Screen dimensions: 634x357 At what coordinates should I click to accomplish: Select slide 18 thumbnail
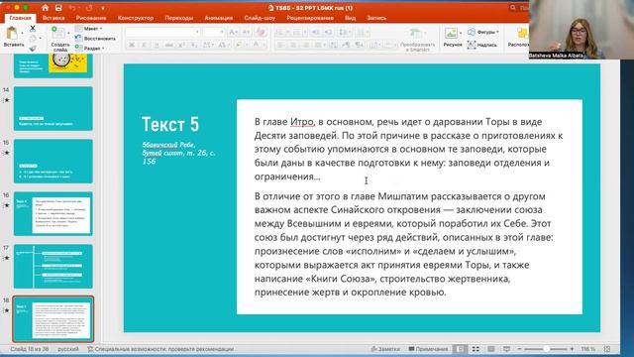click(x=53, y=319)
